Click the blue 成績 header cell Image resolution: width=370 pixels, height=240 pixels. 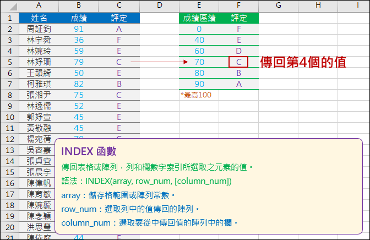point(79,18)
